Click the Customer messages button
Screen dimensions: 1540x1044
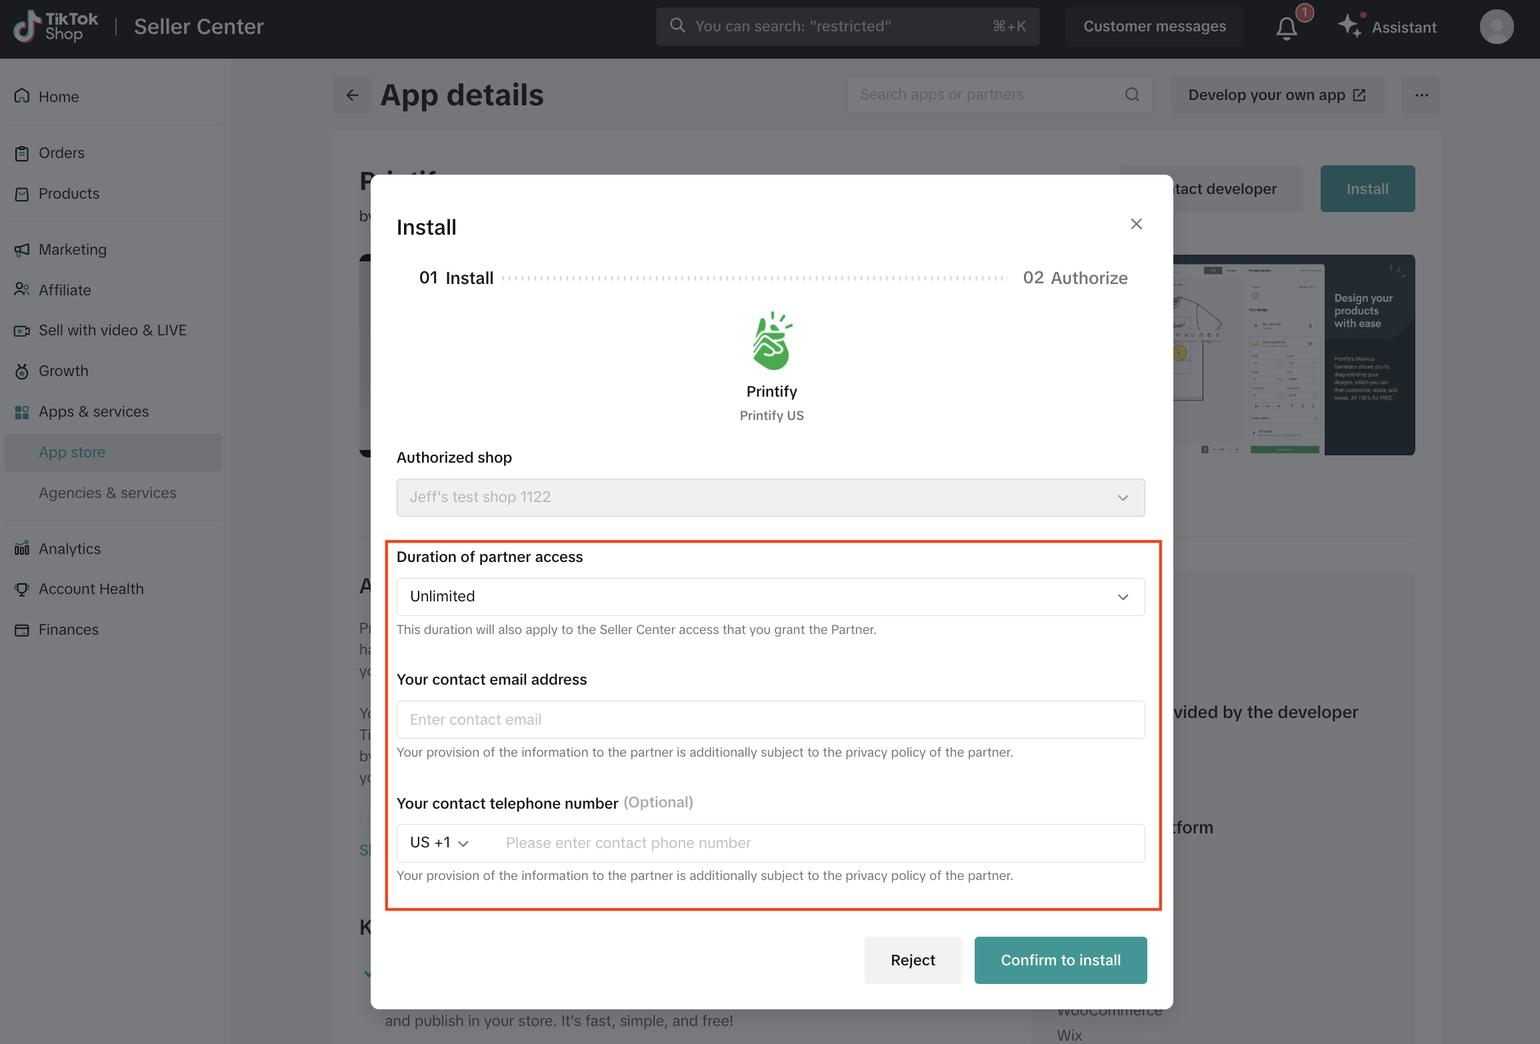point(1154,27)
